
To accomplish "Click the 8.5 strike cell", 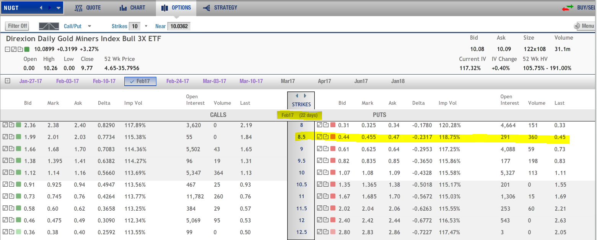I will pos(301,137).
